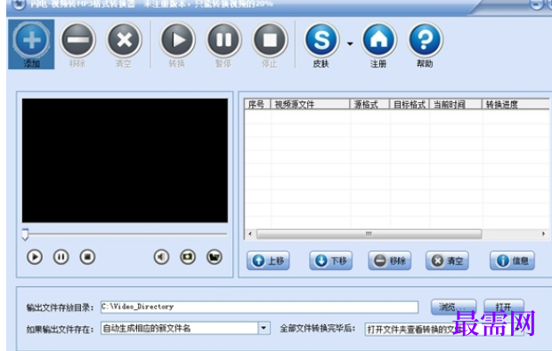The width and height of the screenshot is (552, 351).
Task: Click the 下移 move down button
Action: click(x=331, y=260)
